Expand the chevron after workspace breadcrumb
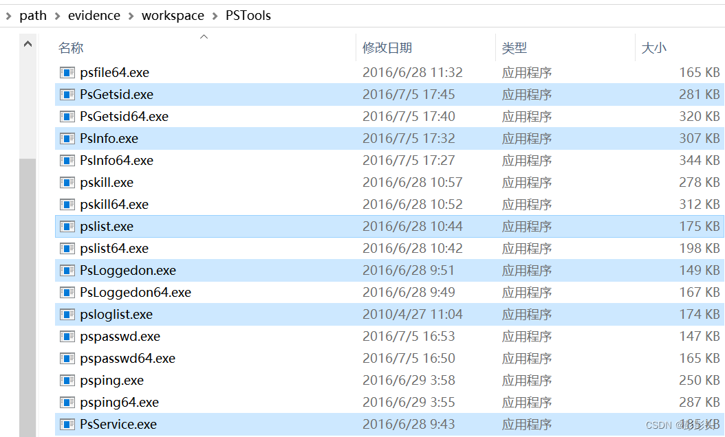725x437 pixels. coord(215,16)
